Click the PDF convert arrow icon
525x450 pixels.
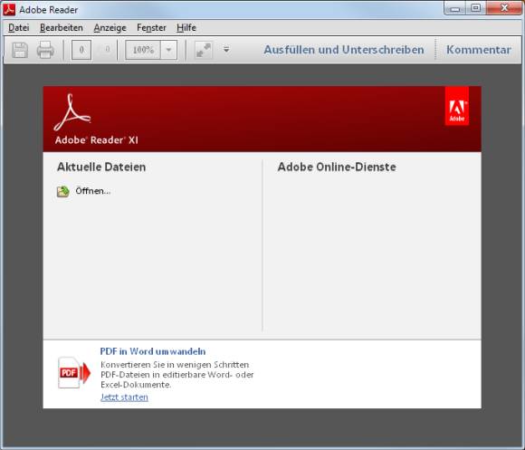click(74, 373)
